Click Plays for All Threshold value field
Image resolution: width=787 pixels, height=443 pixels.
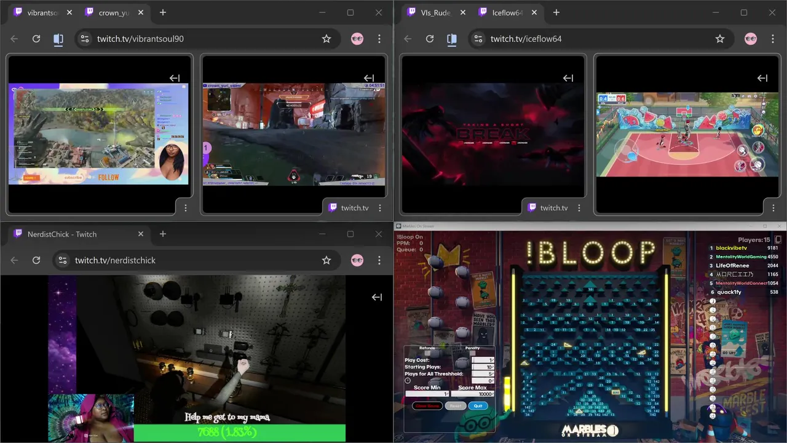[483, 373]
